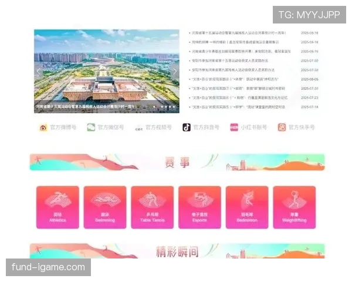352x282 pixels.
Task: Click the "Esports" card label
Action: coord(199,220)
